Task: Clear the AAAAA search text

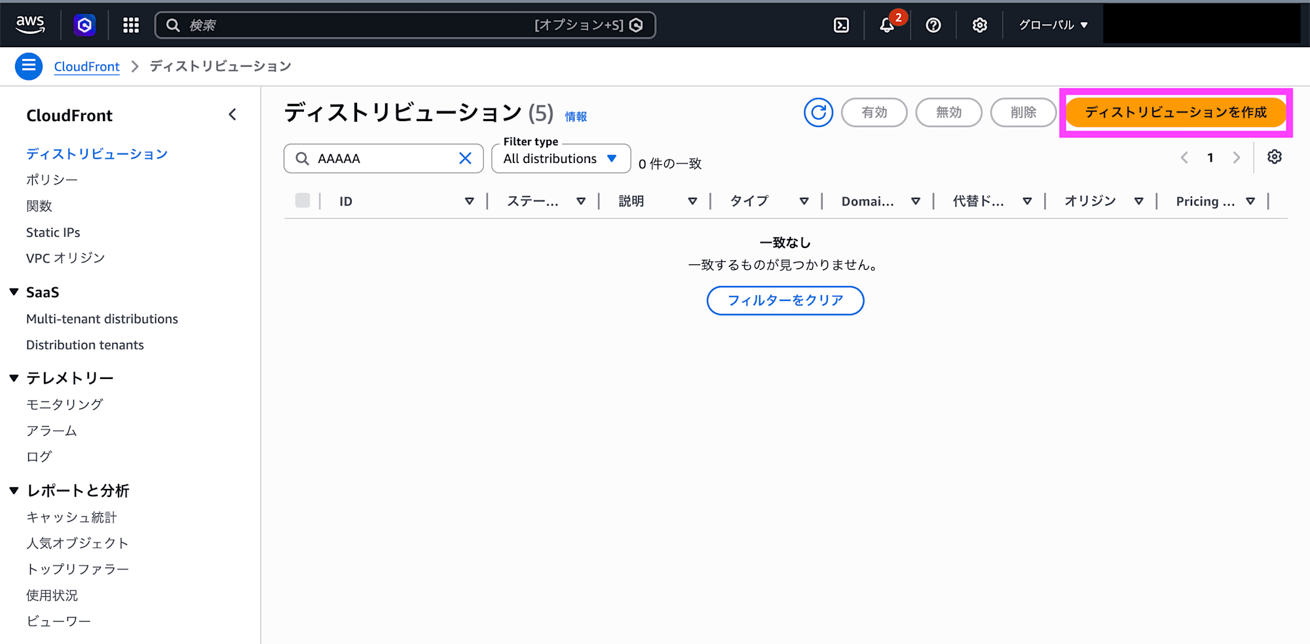Action: pos(465,158)
